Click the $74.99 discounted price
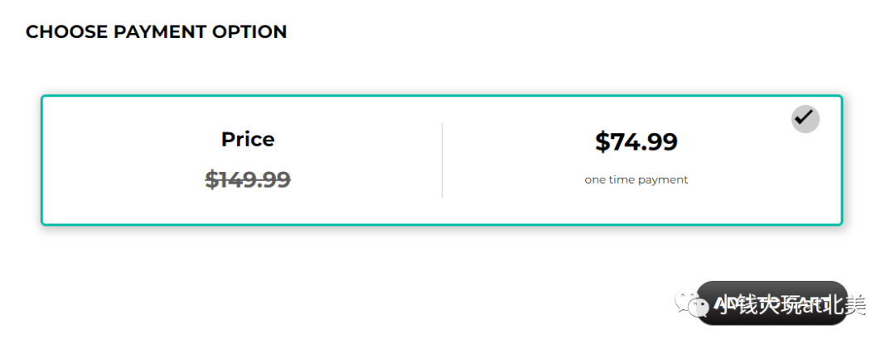This screenshot has height=344, width=895. pyautogui.click(x=636, y=142)
